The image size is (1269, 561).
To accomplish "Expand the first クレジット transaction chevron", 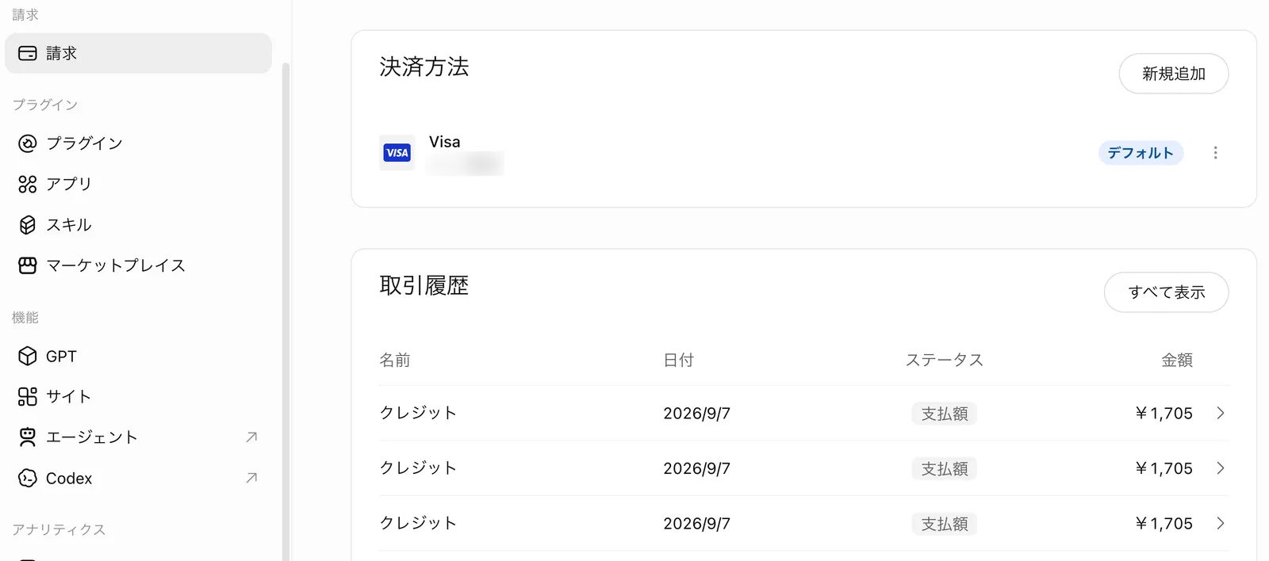I will 1221,413.
